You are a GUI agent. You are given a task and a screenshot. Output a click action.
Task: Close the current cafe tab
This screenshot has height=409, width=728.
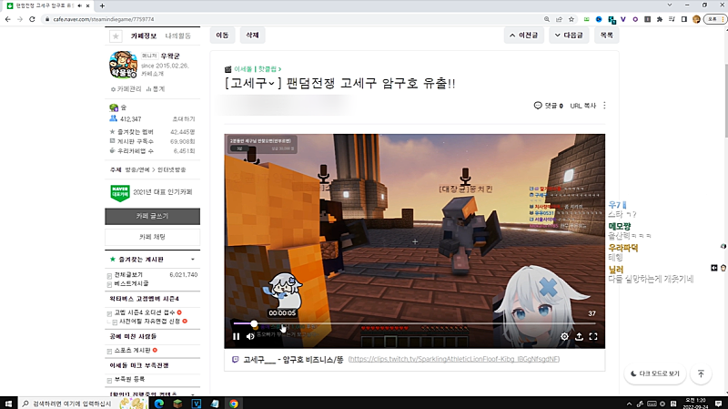[87, 5]
